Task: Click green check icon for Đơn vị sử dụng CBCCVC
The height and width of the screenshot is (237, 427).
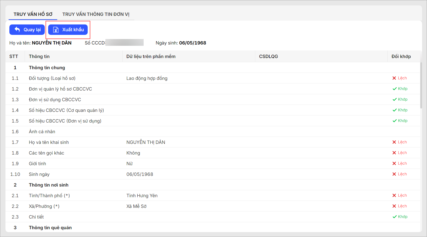Action: coord(394,100)
